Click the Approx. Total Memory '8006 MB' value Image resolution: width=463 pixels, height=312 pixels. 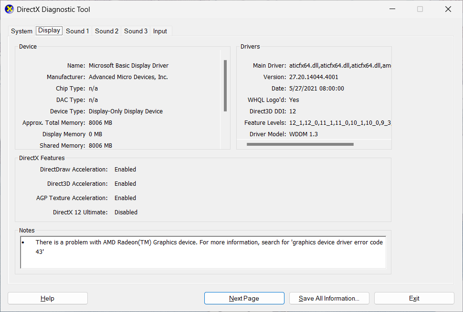pyautogui.click(x=100, y=123)
